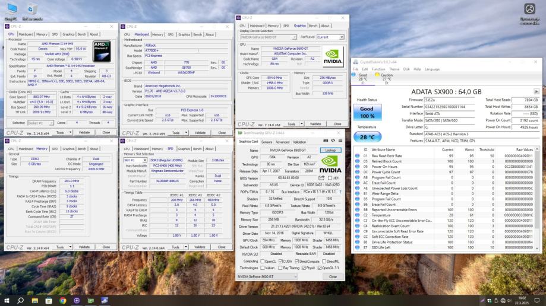This screenshot has width=546, height=306.
Task: Toggle the OpenCL checkbox
Action: click(x=262, y=261)
